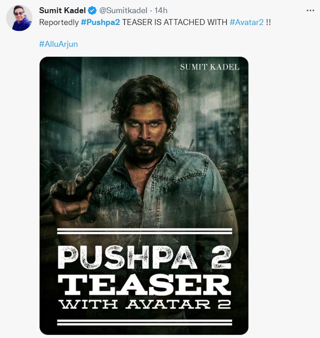Open Sumit Kadel's profile picture
This screenshot has height=338, width=320.
(19, 19)
